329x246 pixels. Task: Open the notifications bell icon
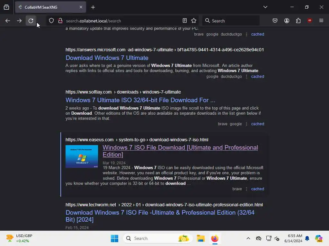(x=307, y=238)
